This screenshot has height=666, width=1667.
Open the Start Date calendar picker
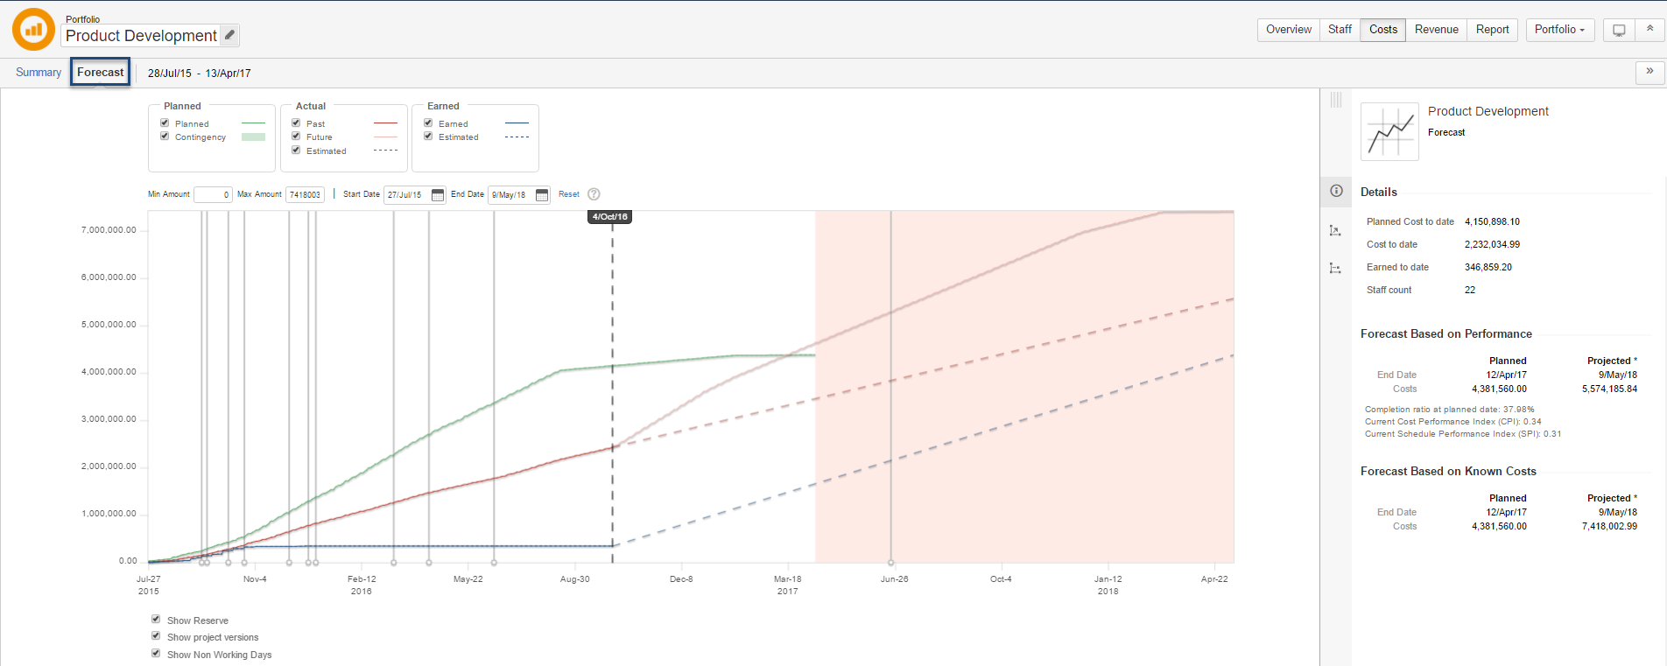(438, 195)
